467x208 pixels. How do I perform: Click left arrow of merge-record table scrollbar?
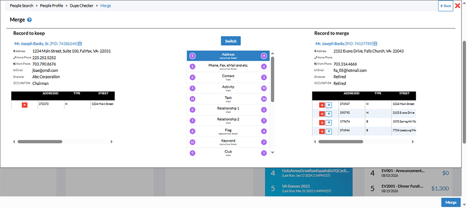(315, 142)
